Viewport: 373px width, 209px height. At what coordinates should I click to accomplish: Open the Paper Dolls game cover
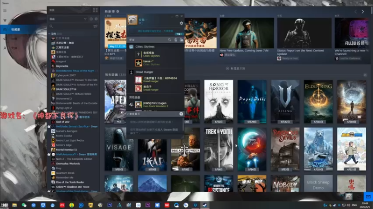pos(252,101)
